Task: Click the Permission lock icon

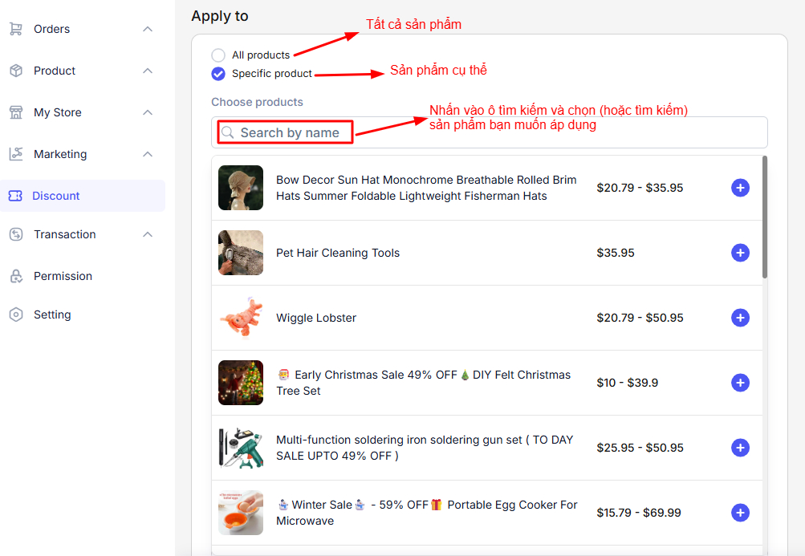Action: click(15, 276)
